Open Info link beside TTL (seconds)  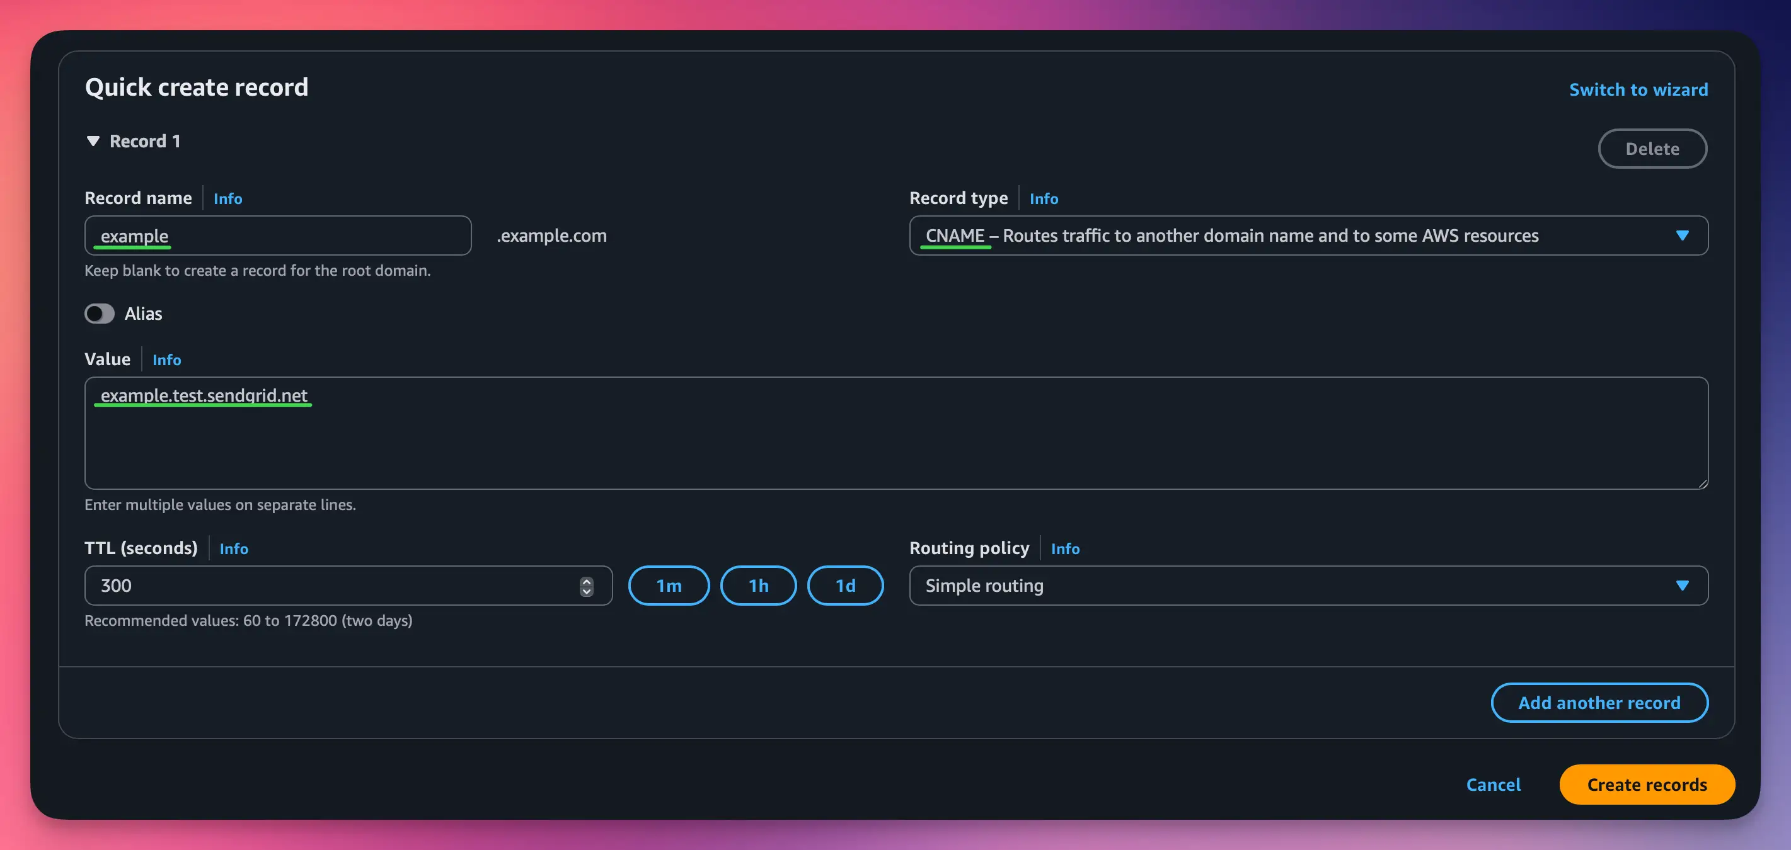click(x=234, y=548)
